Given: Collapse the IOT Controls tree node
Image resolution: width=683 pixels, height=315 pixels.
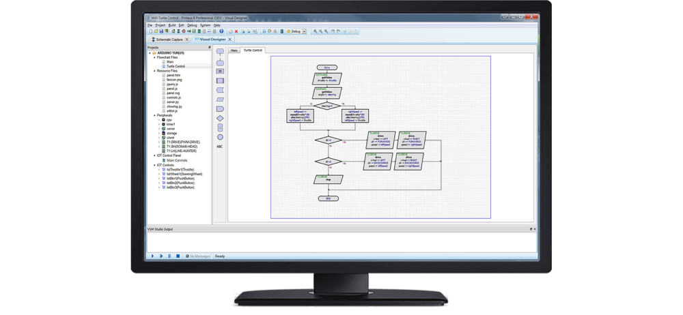Looking at the screenshot, I should click(x=154, y=165).
